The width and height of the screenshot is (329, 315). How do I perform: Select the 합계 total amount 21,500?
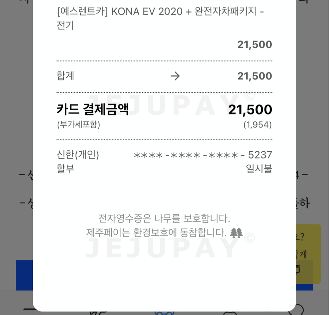255,76
